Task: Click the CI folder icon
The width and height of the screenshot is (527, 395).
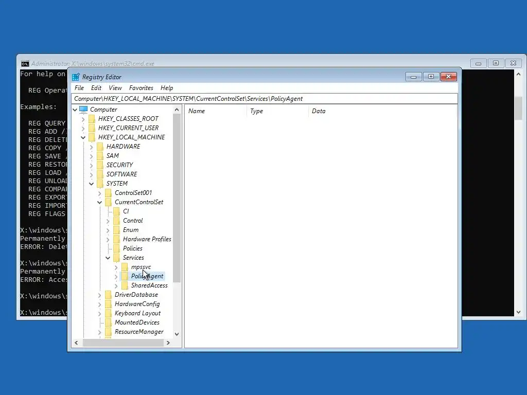Action: (116, 211)
